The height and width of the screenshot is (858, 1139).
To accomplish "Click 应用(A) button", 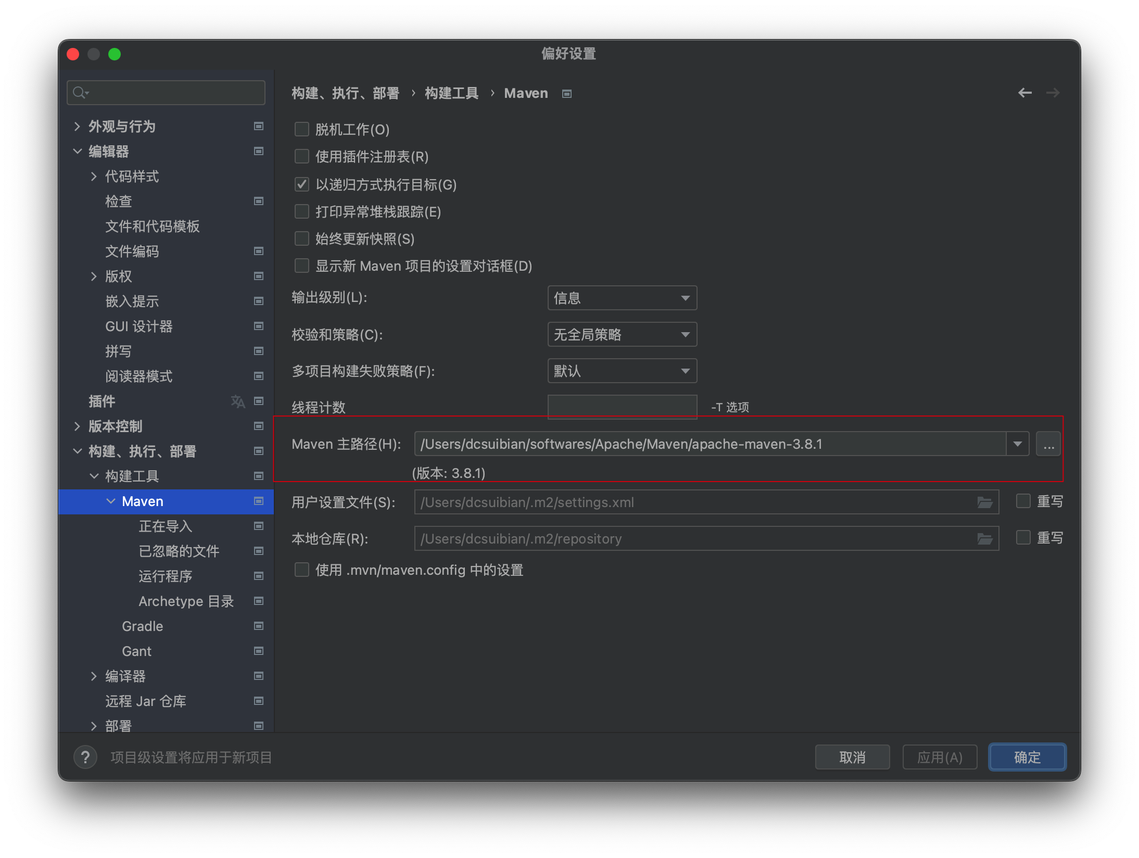I will (940, 757).
